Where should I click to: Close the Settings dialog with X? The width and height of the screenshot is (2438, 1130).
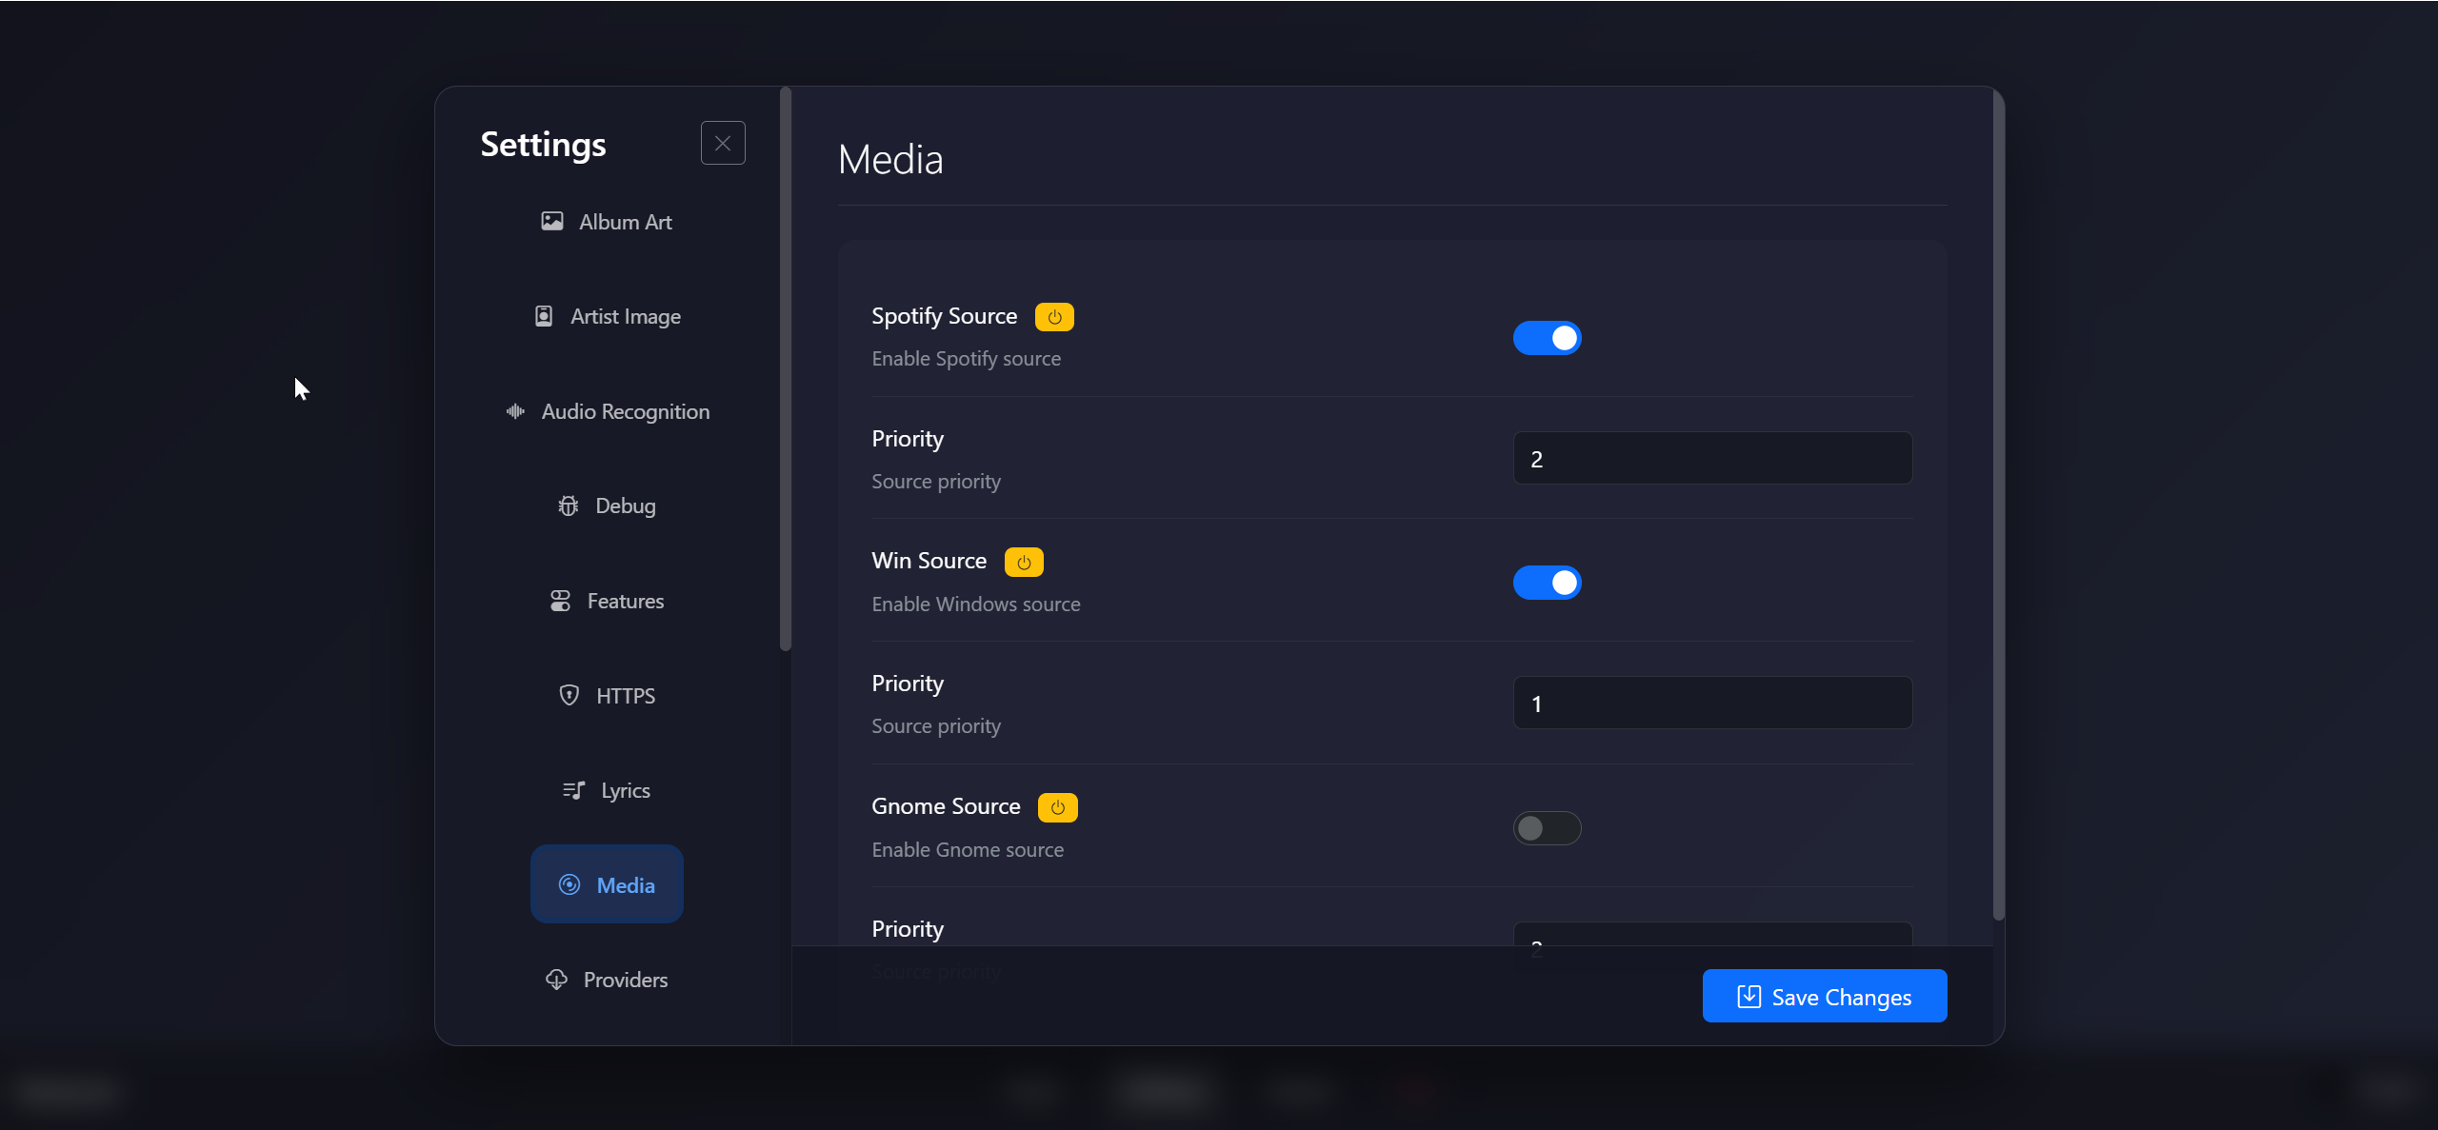pos(723,144)
